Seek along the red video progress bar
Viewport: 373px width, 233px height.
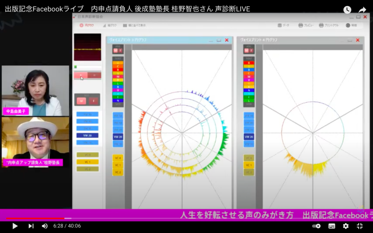(x=35, y=218)
